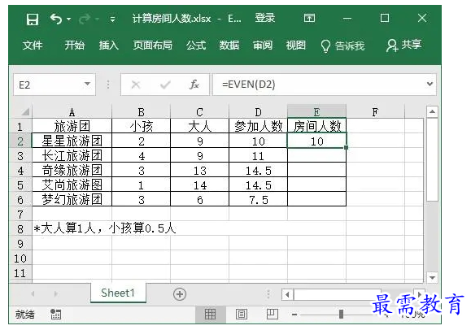Add a new sheet with plus button
Image resolution: width=471 pixels, height=330 pixels.
click(x=180, y=294)
